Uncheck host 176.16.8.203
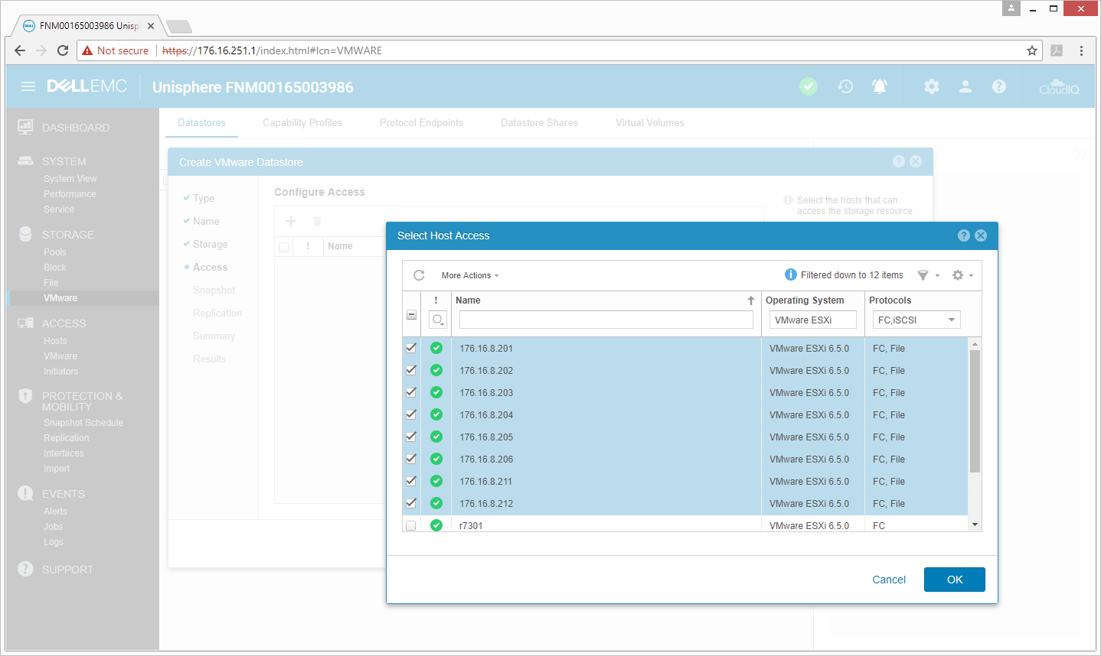Image resolution: width=1101 pixels, height=656 pixels. click(411, 392)
